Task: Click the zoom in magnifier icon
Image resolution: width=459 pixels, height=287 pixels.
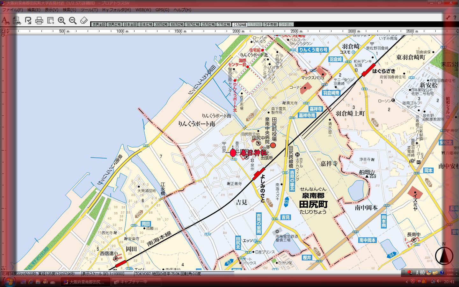Action: [x=62, y=21]
